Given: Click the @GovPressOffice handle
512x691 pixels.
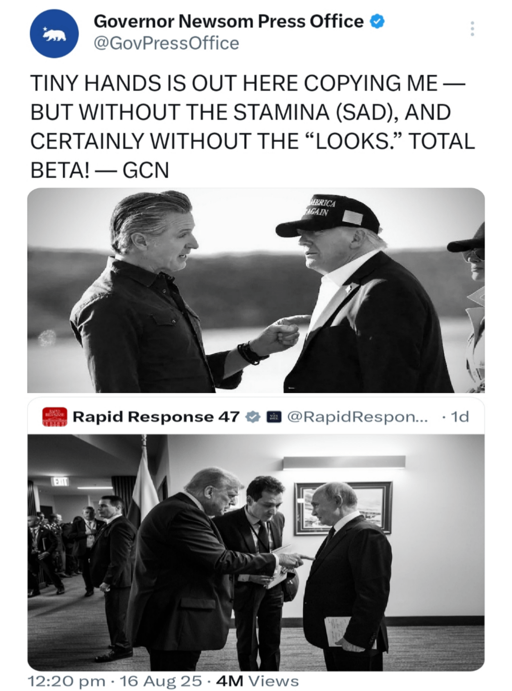Looking at the screenshot, I should coord(166,43).
